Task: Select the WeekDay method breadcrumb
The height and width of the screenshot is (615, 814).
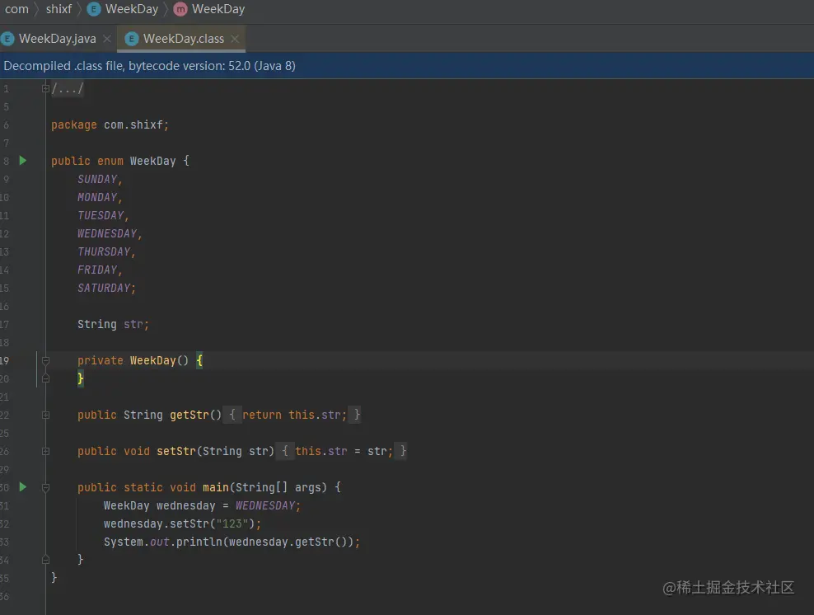Action: coord(209,9)
